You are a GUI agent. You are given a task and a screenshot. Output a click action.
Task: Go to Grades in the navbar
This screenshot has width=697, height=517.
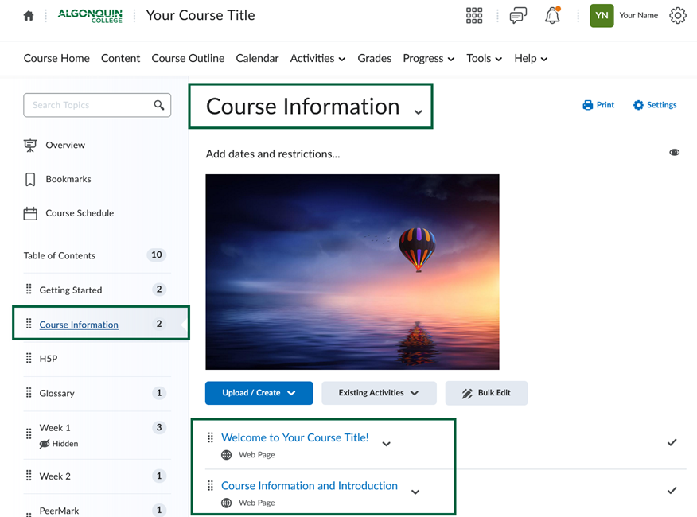pyautogui.click(x=374, y=59)
